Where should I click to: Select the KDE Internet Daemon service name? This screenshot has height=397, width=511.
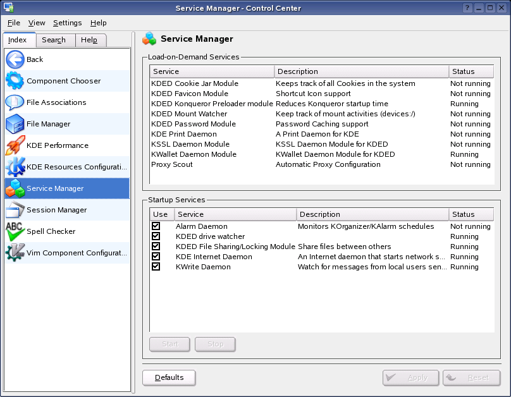tap(214, 257)
